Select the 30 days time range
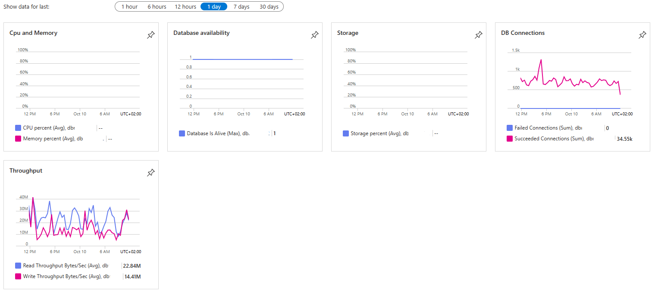This screenshot has height=291, width=655. (269, 6)
